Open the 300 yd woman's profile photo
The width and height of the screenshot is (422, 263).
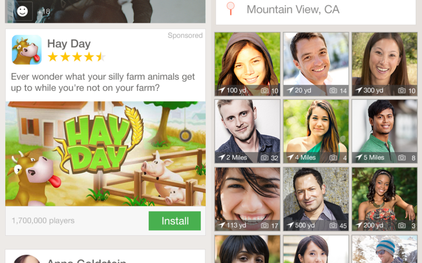tap(384, 64)
